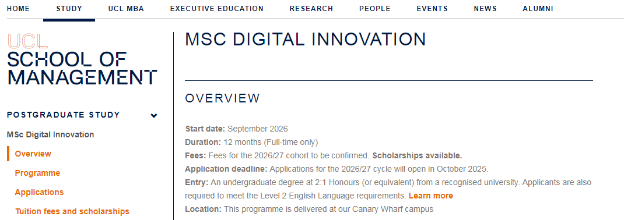Click the MSC Digital Innovation page title
The width and height of the screenshot is (624, 220).
click(x=306, y=40)
